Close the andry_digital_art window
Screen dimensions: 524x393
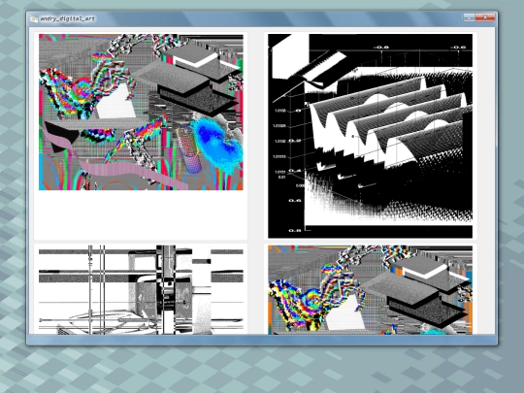click(x=485, y=17)
